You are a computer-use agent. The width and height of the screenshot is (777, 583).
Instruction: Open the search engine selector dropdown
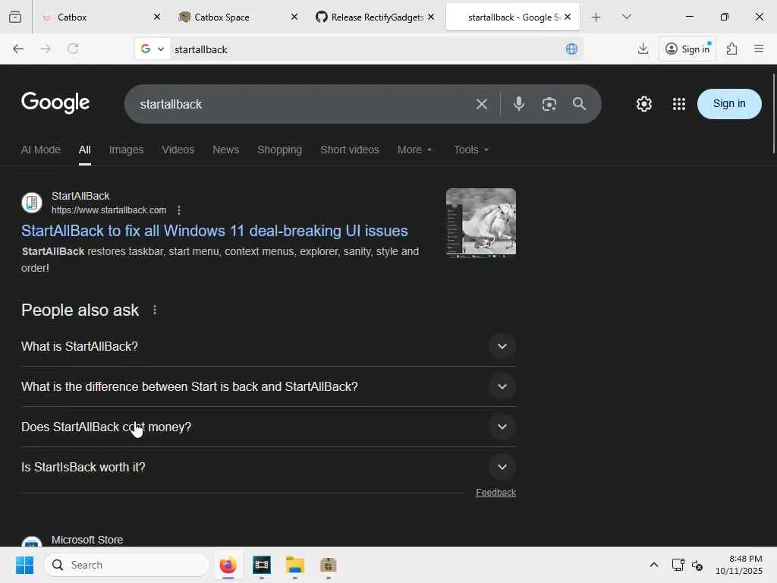coord(152,49)
